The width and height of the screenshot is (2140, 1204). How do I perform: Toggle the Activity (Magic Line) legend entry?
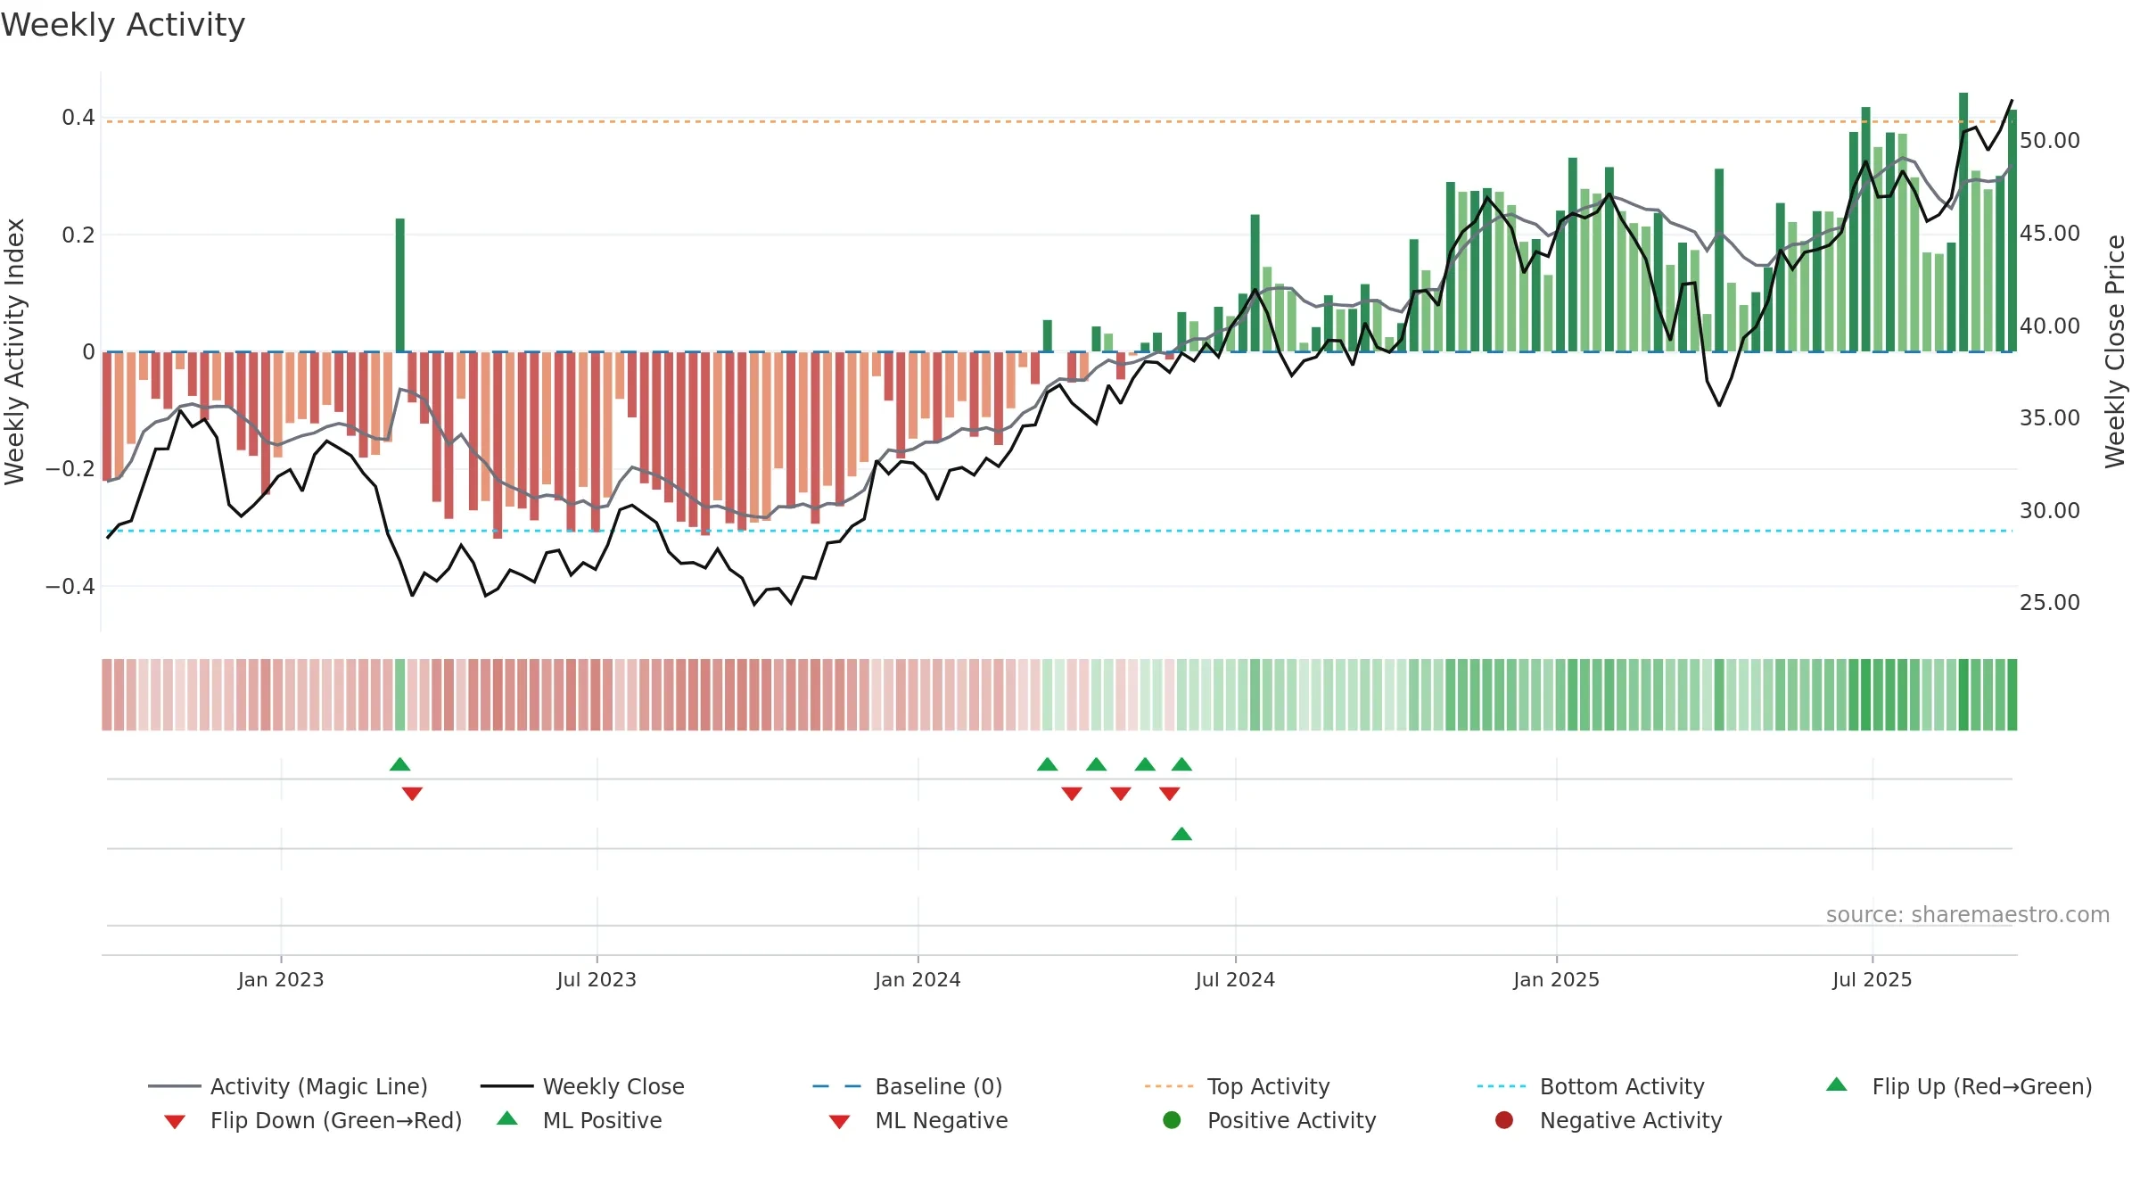pos(288,1086)
